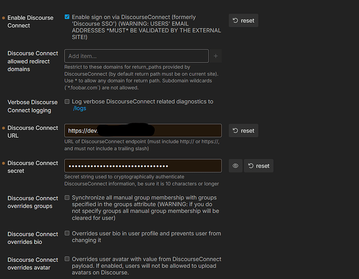Click the 'Discourse Connect overrides groups' label
Viewport: 359px width, 279px height.
click(33, 202)
